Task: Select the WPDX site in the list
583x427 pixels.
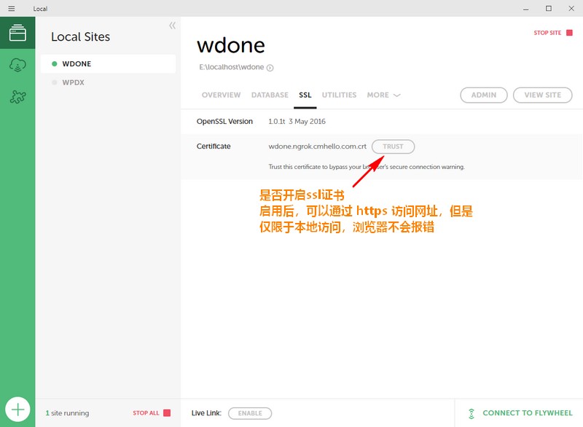Action: pos(108,82)
